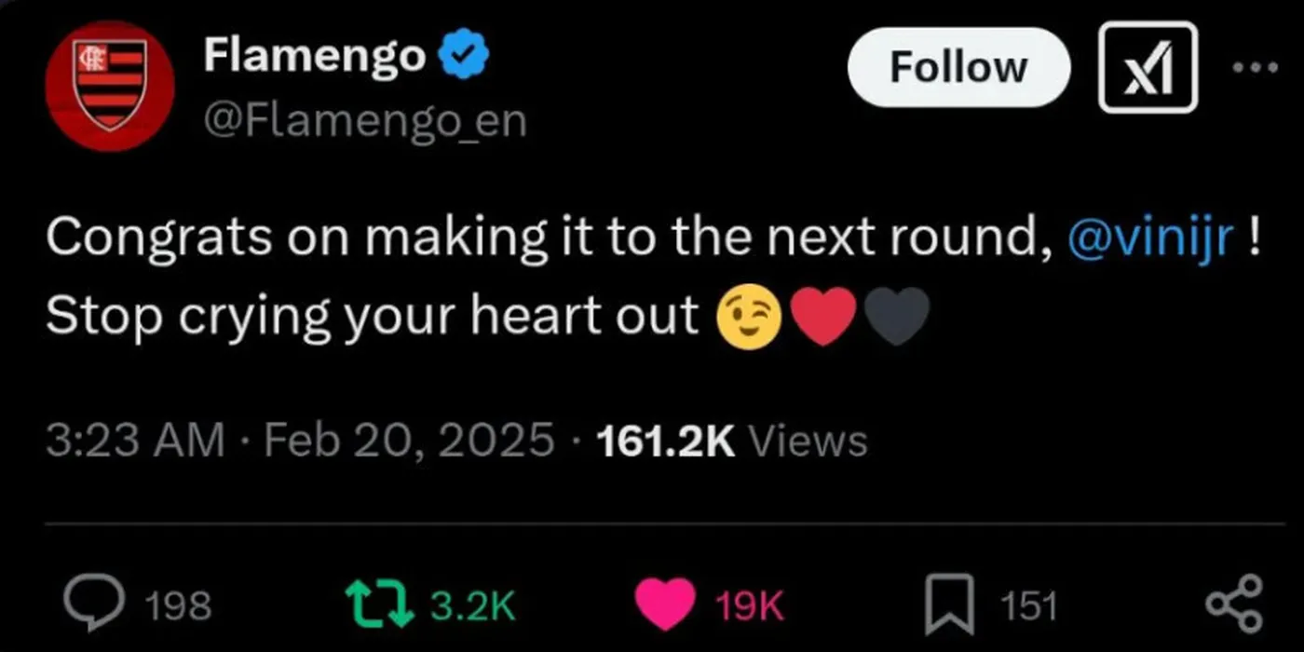Click the Flamengo crest profile picture

point(110,86)
